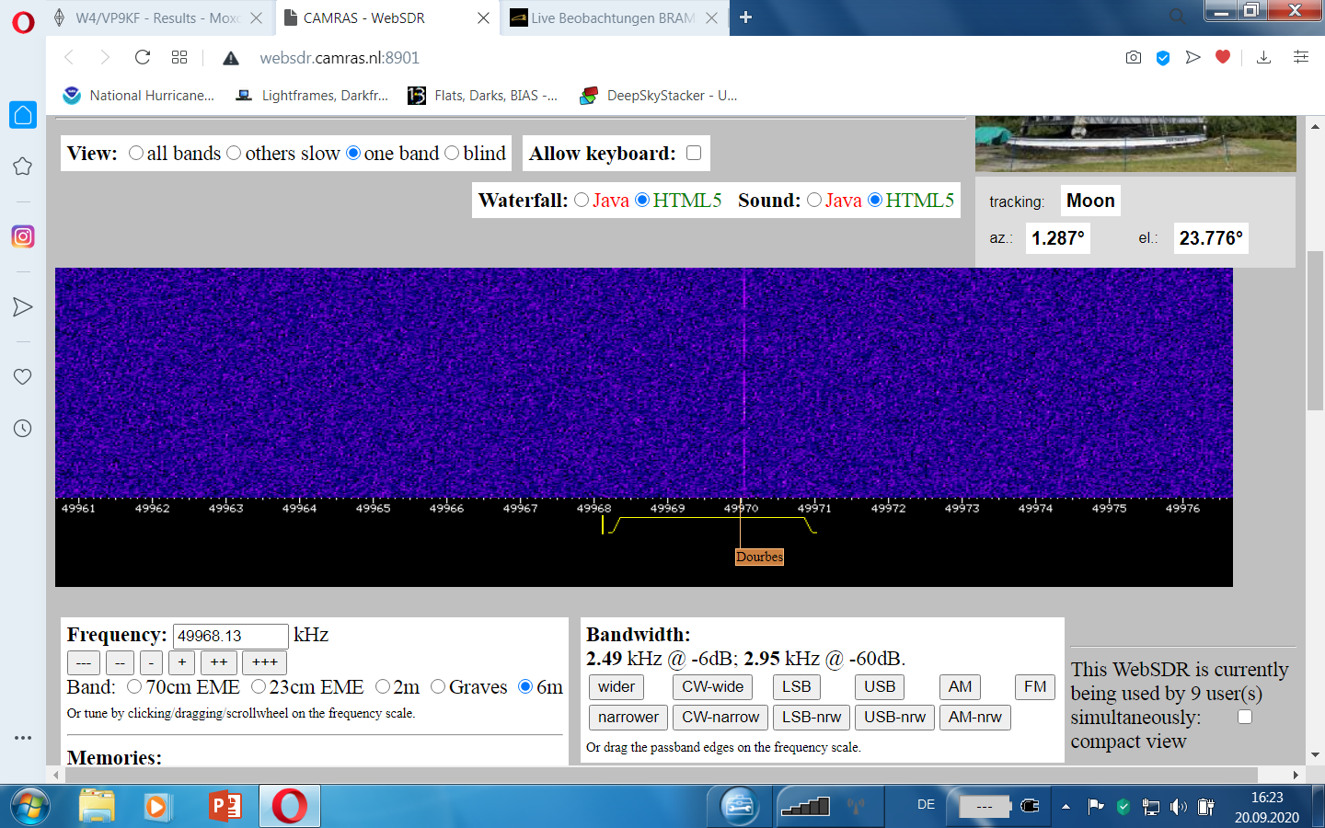Open the Instagram sidebar icon
1325x828 pixels.
click(23, 236)
